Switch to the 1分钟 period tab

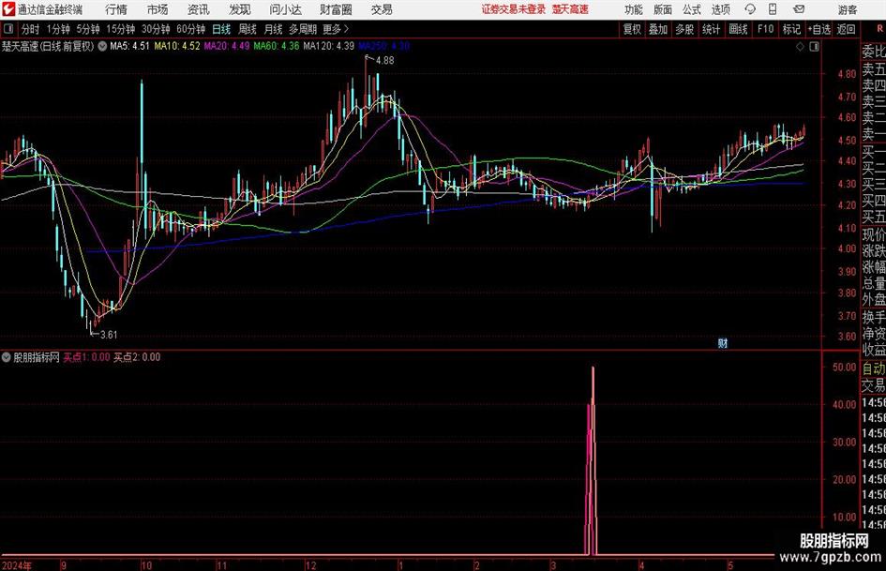[58, 29]
